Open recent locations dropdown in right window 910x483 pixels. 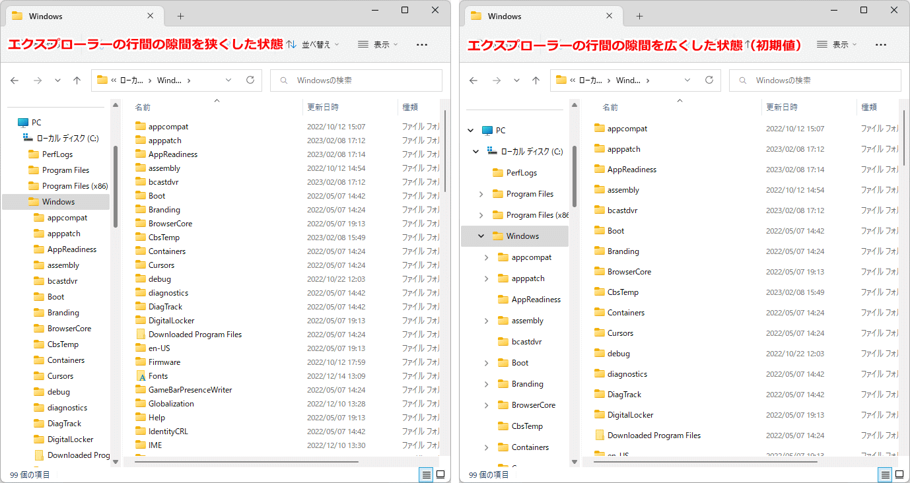point(516,80)
